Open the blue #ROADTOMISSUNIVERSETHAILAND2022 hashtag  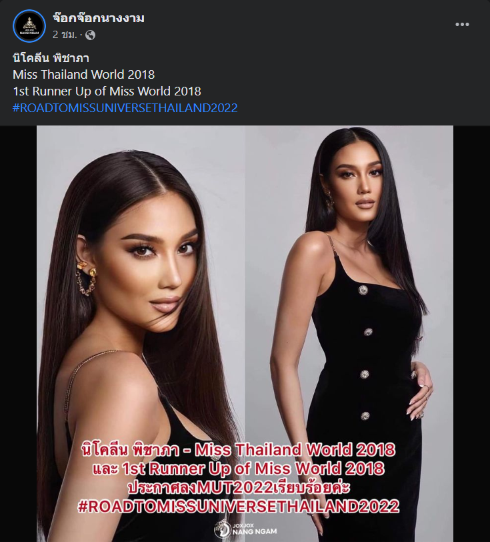point(125,108)
